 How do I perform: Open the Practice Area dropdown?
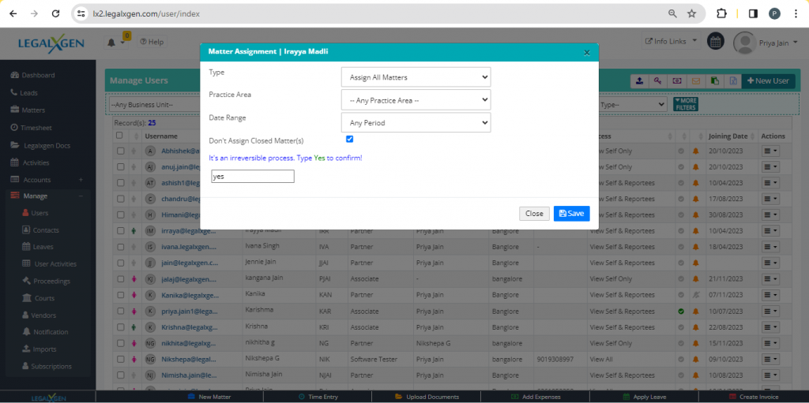click(416, 100)
